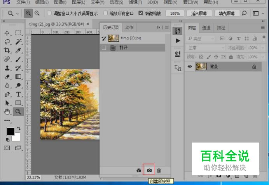This screenshot has height=185, width=269.
Task: Open the extra tools ellipsis menu
Action: click(x=7, y=120)
